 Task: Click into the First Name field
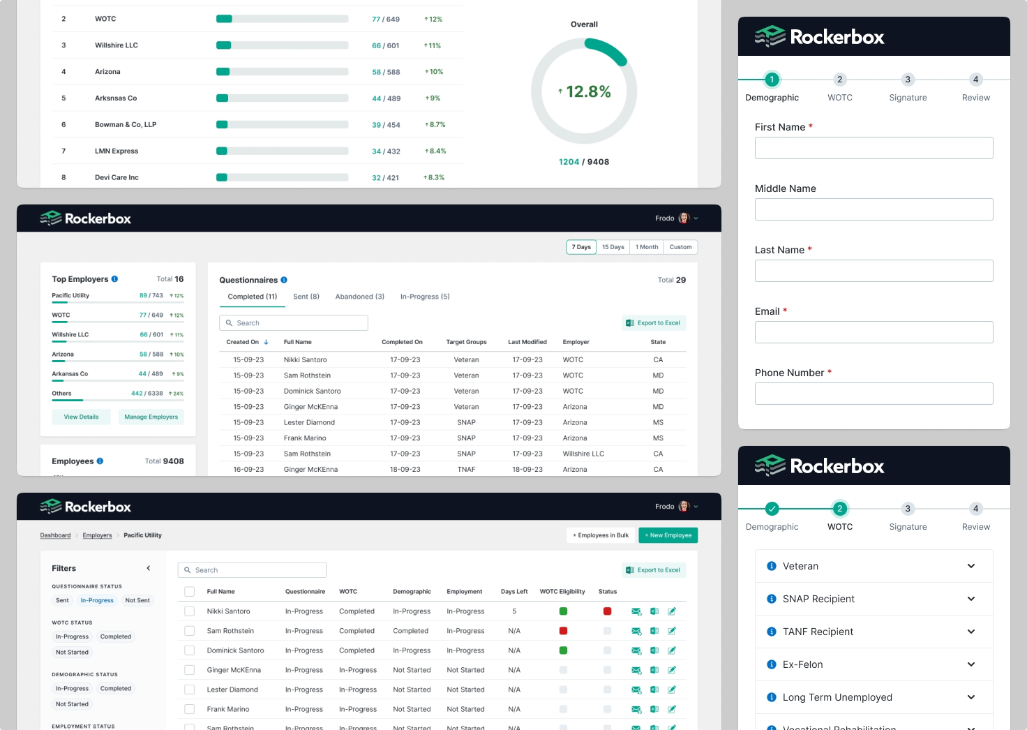coord(874,148)
